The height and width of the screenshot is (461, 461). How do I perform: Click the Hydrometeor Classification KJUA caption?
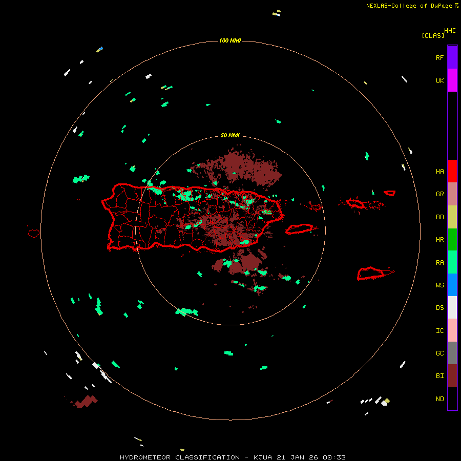pyautogui.click(x=233, y=457)
